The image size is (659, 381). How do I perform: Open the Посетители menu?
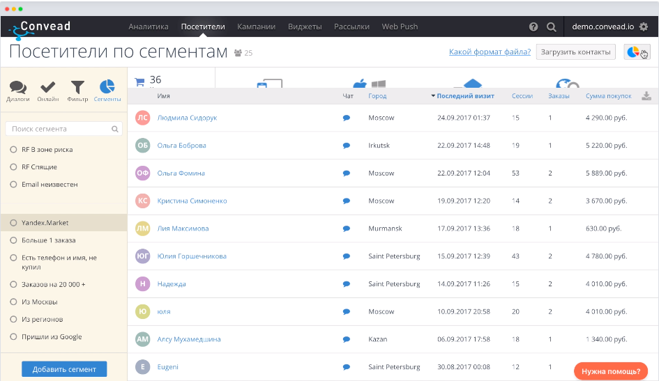pos(203,27)
